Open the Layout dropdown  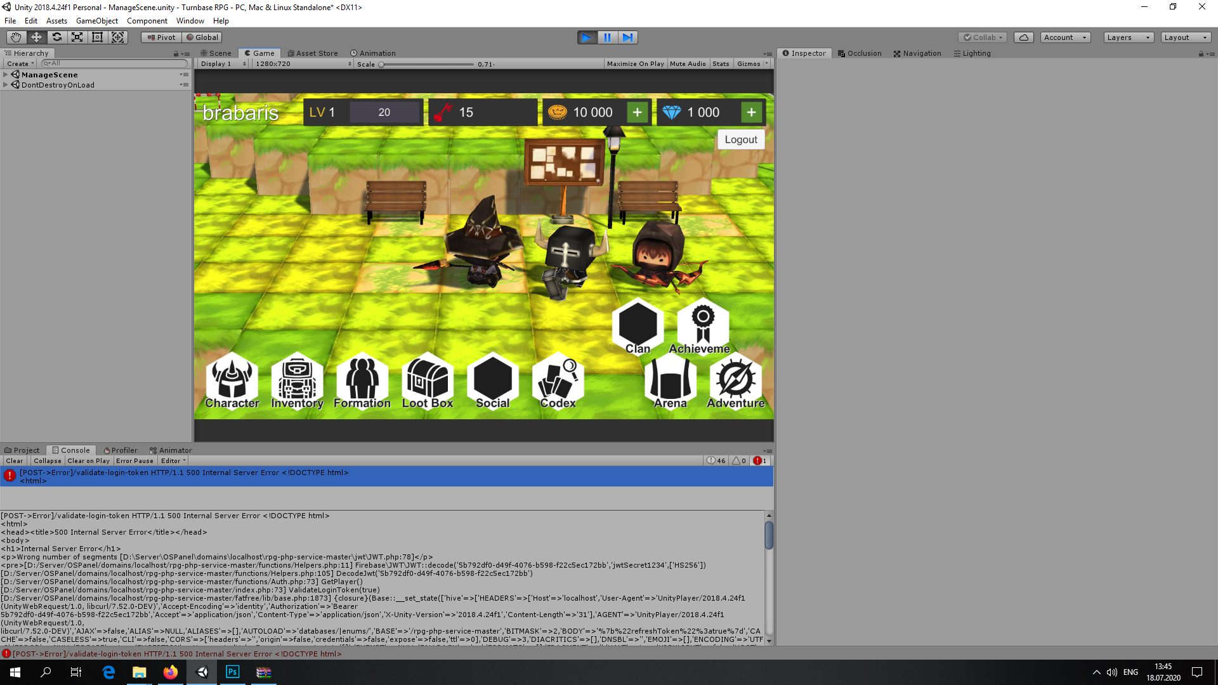(x=1185, y=37)
